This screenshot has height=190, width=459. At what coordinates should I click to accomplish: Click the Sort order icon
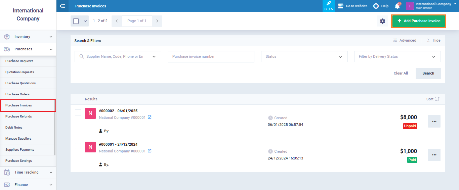point(437,99)
